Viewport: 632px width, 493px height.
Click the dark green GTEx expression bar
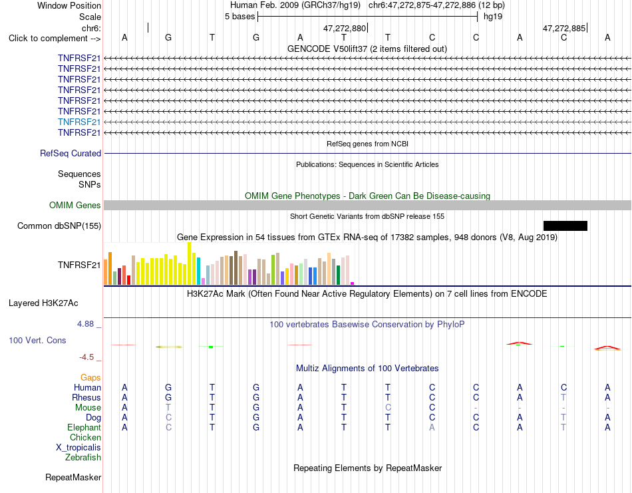pyautogui.click(x=338, y=275)
